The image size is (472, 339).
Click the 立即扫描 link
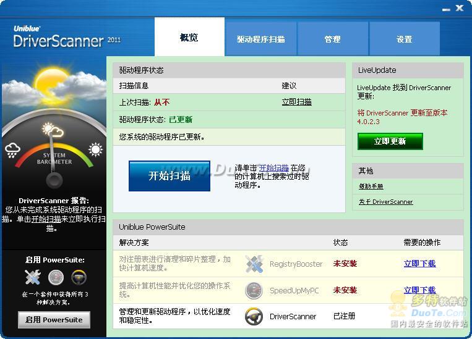click(296, 102)
